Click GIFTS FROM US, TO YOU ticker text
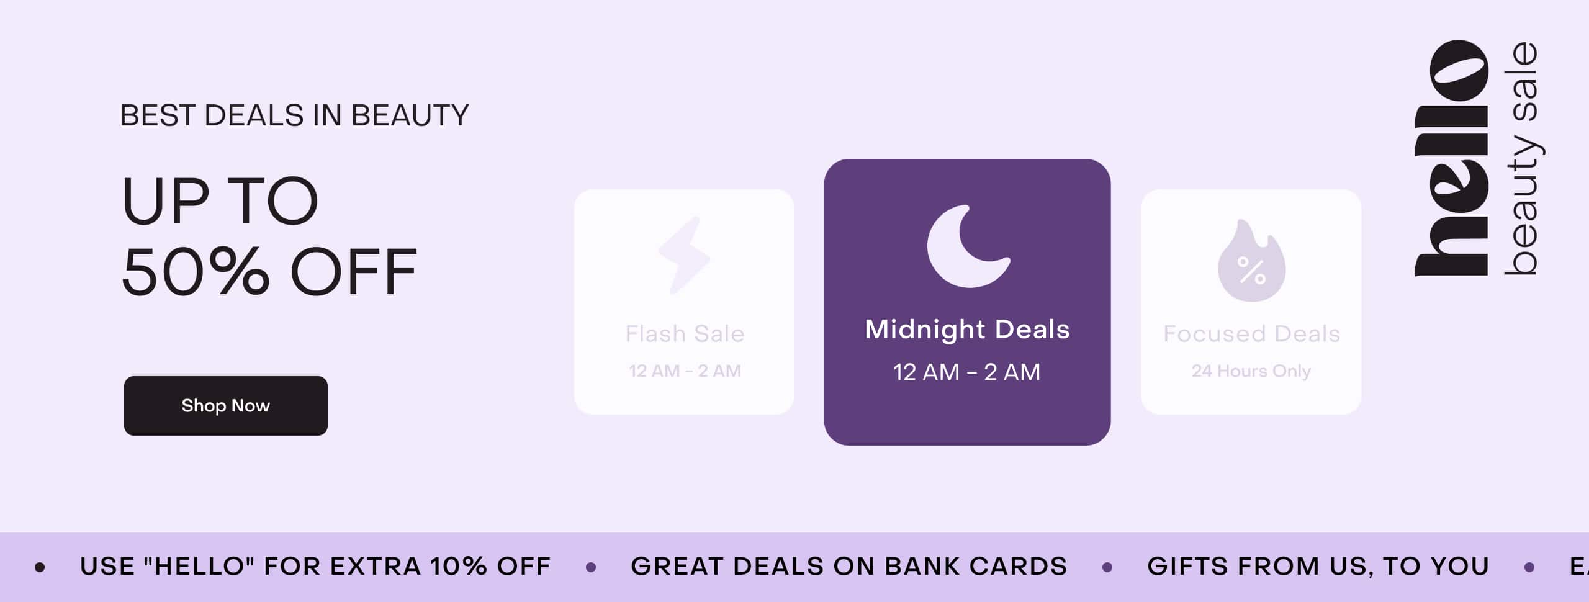The image size is (1589, 602). tap(1318, 566)
